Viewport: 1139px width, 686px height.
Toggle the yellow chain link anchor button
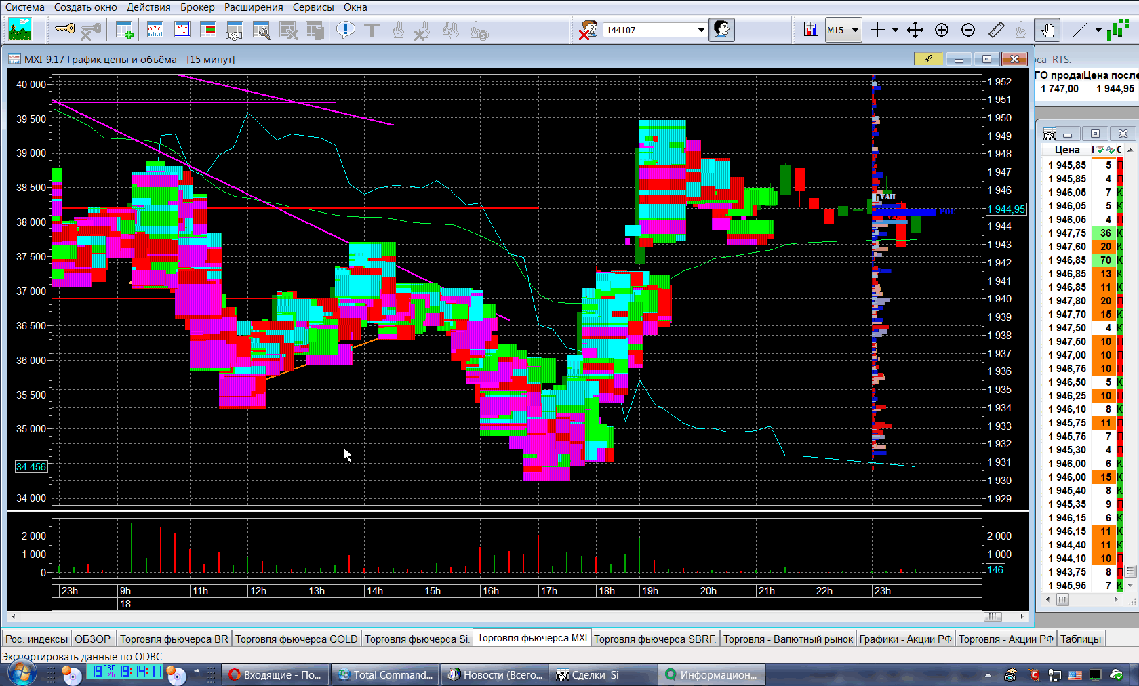tap(928, 59)
